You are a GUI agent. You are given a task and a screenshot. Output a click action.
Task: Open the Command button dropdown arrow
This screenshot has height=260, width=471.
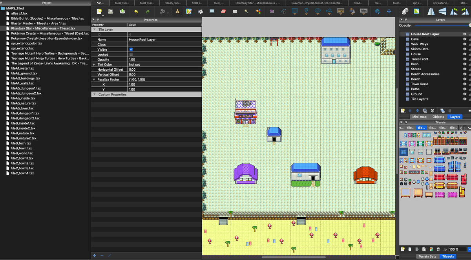tap(168, 13)
